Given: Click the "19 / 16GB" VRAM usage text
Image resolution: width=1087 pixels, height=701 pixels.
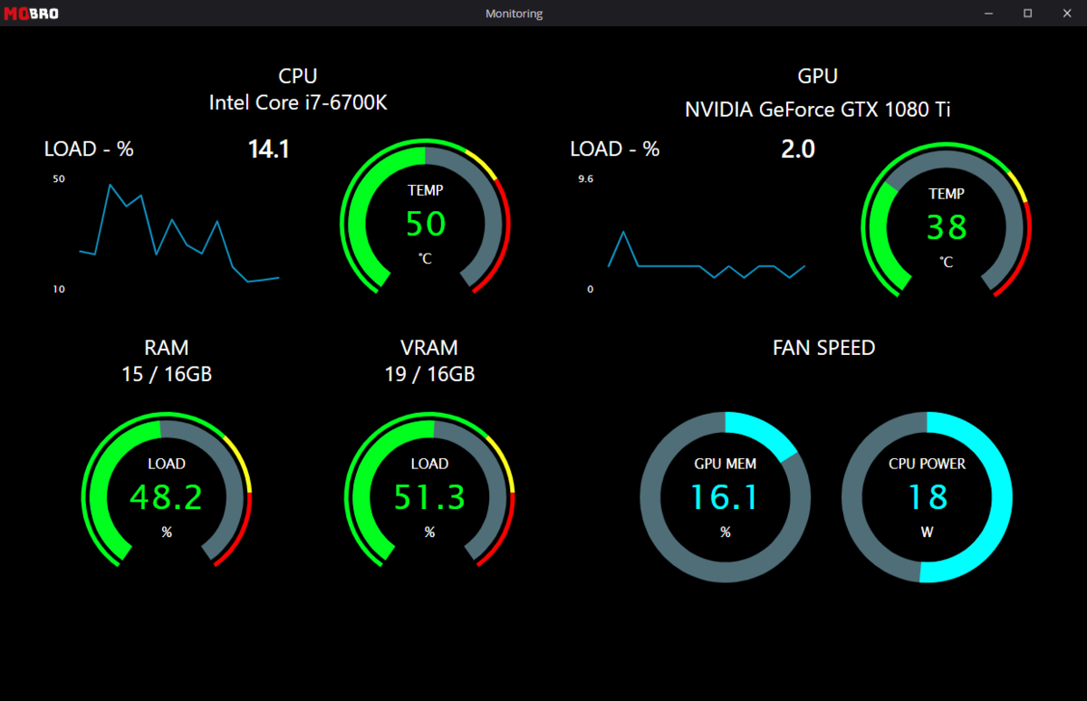Looking at the screenshot, I should click(x=429, y=374).
